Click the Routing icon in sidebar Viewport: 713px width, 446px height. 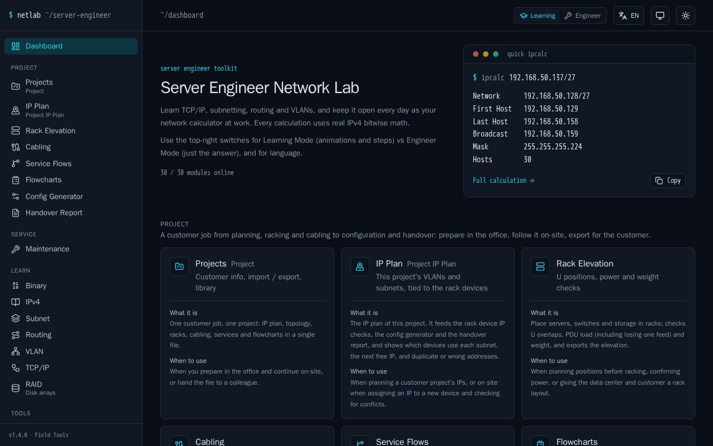pyautogui.click(x=16, y=335)
